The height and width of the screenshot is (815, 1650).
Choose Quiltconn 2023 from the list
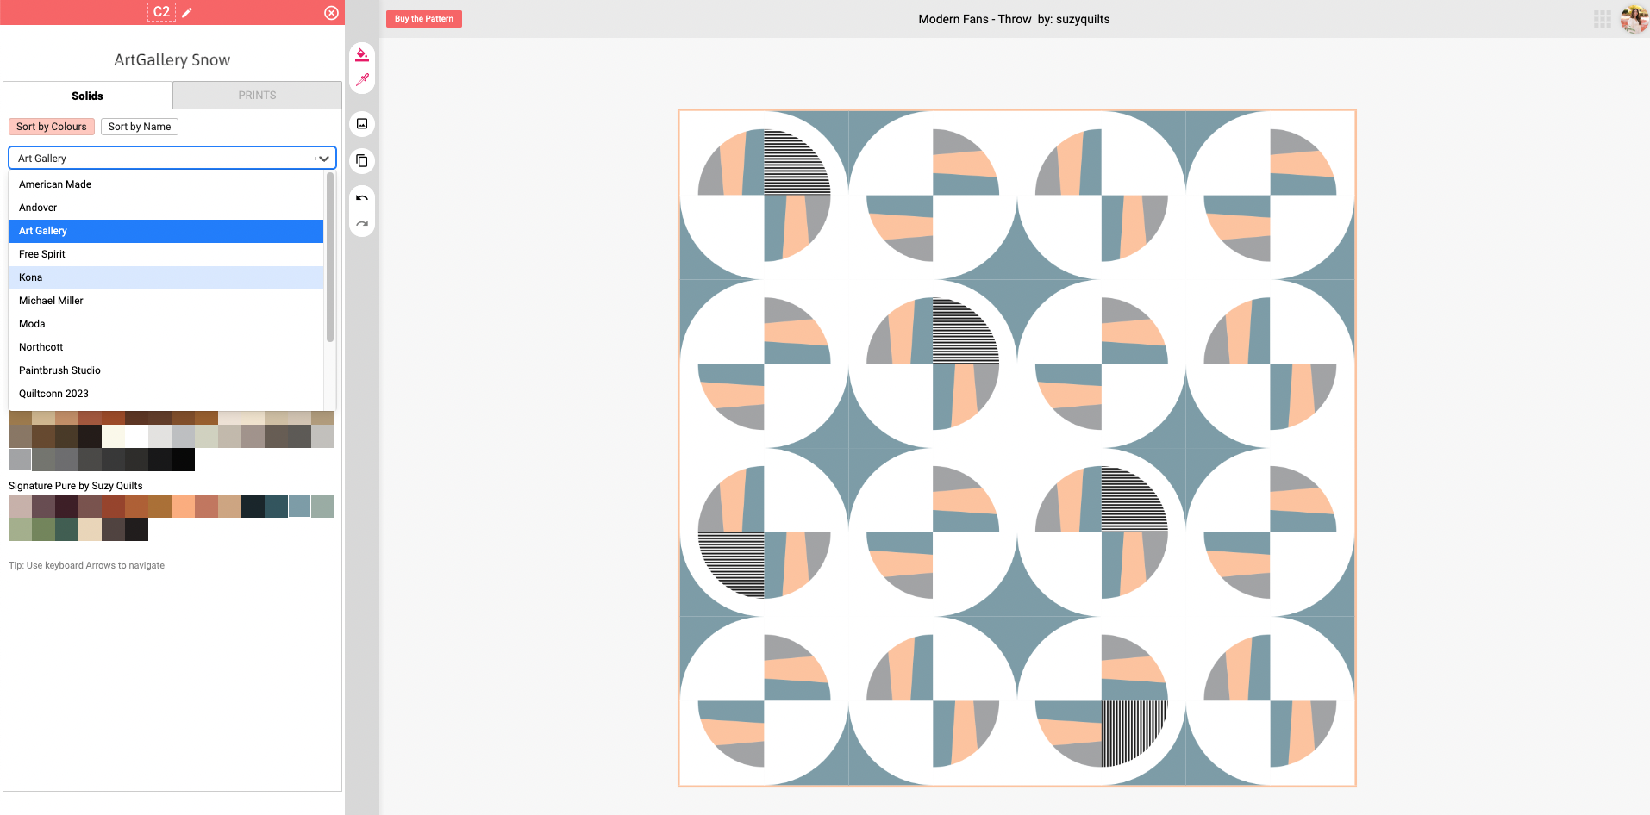coord(166,394)
